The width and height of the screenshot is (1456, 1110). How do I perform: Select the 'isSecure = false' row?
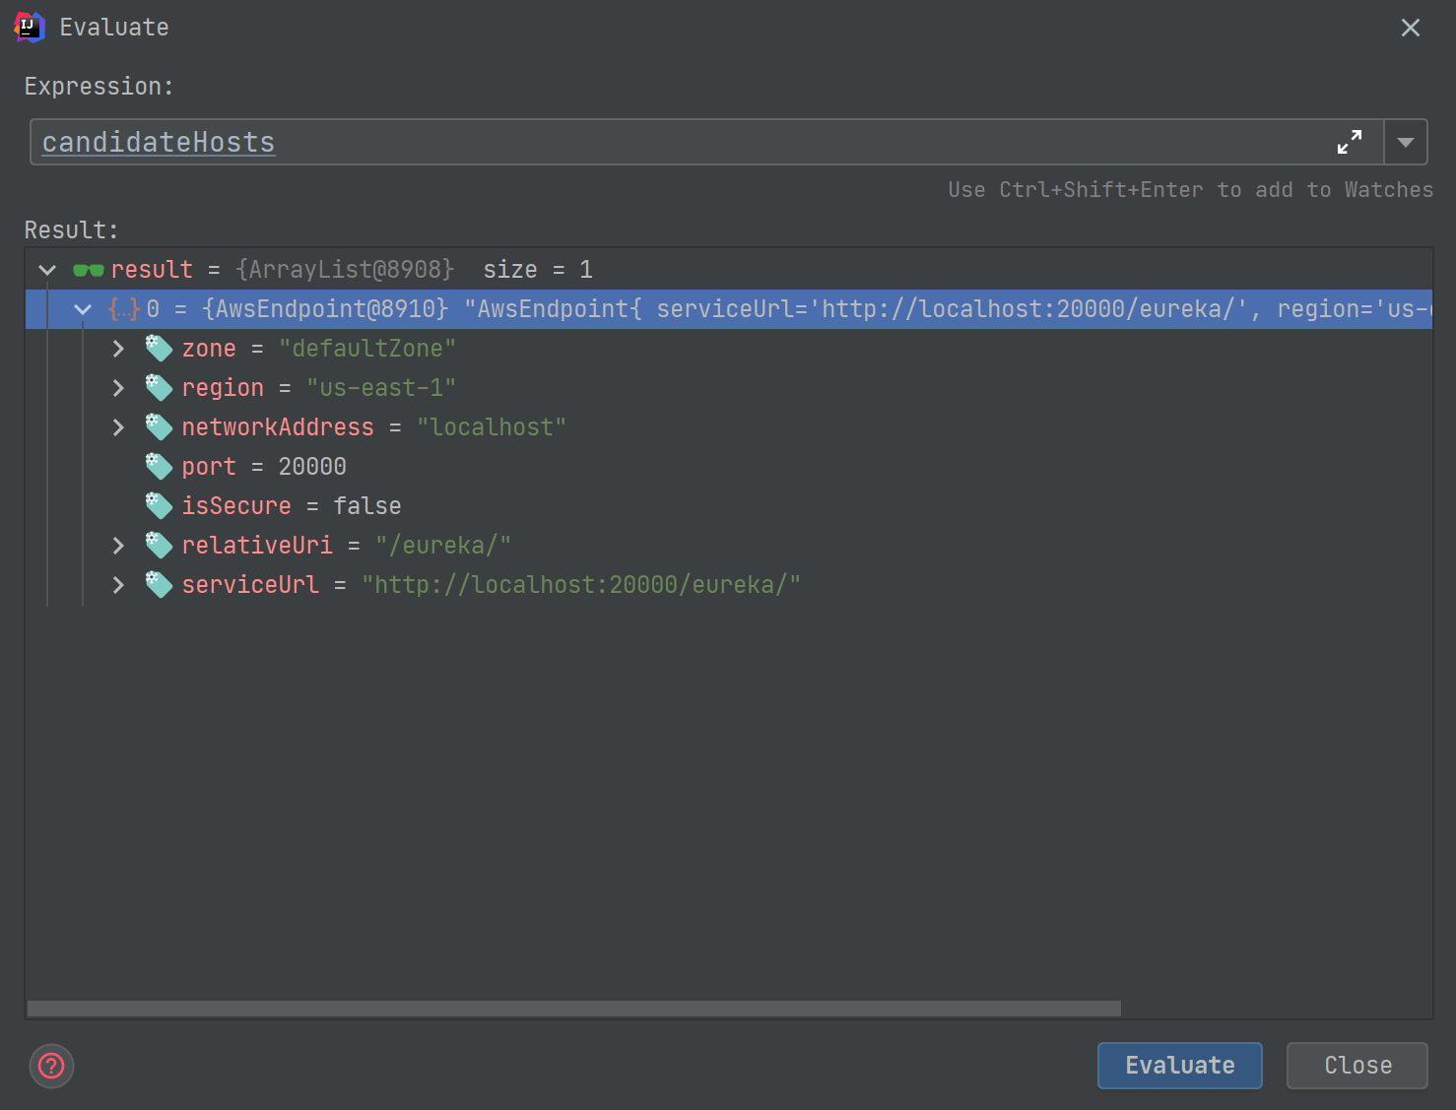[x=729, y=506]
